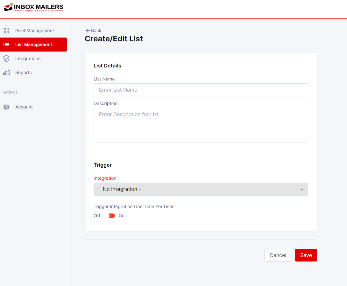The width and height of the screenshot is (347, 286).
Task: Click the Description field label
Action: click(106, 103)
